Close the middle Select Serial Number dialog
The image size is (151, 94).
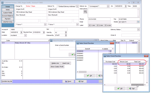tap(112, 43)
